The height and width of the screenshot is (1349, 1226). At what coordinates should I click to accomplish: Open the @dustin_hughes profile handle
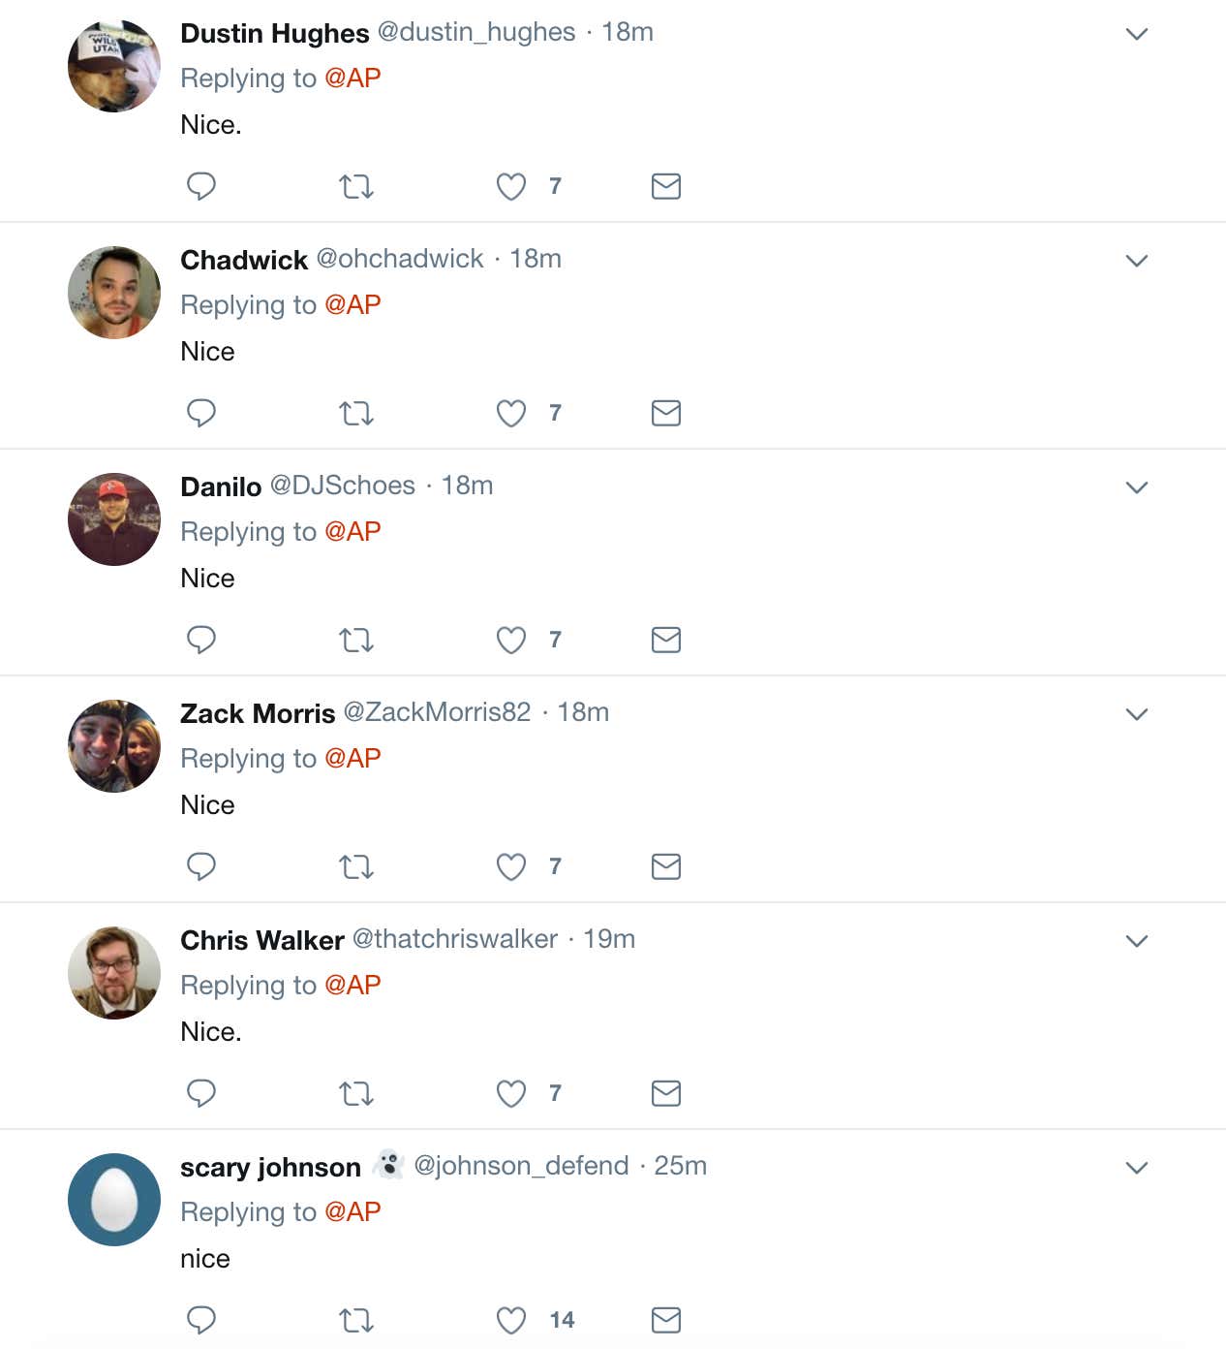475,32
